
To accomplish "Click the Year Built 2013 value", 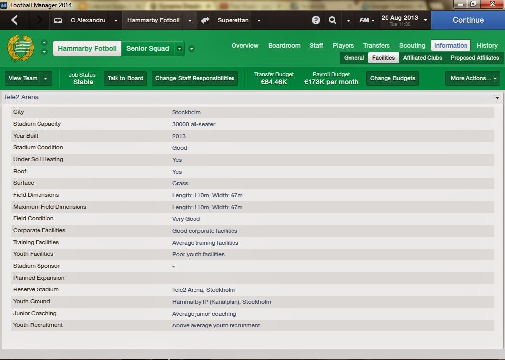I will pos(179,137).
